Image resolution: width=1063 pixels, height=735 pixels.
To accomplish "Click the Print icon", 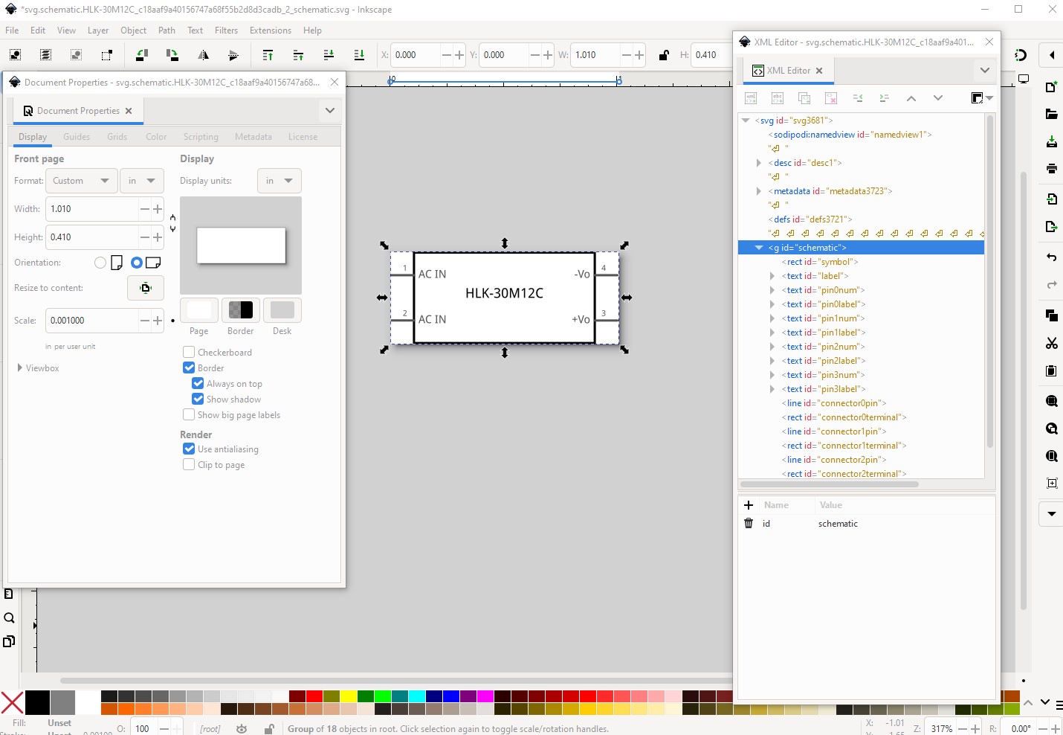I will point(1051,168).
